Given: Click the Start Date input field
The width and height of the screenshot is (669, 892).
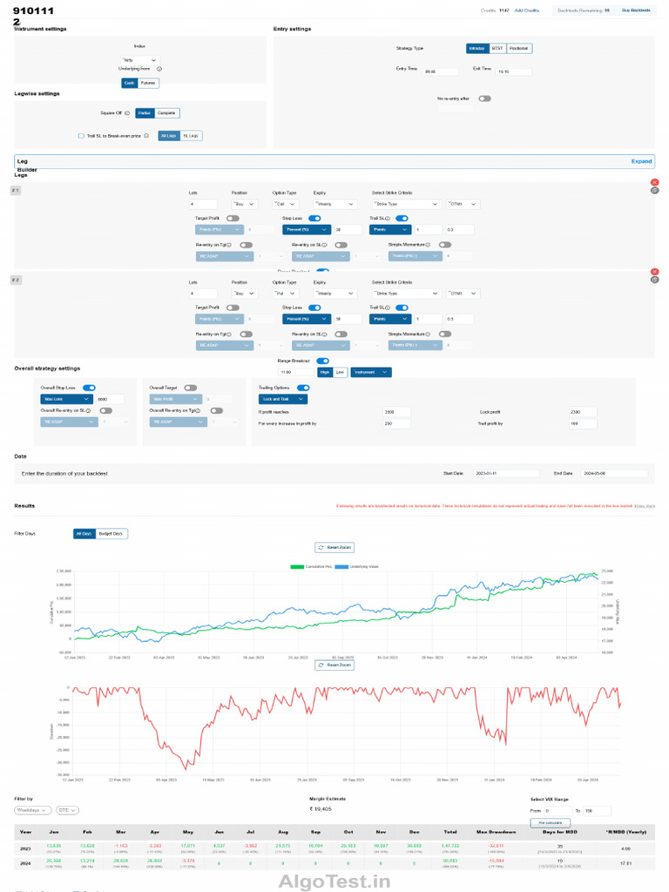Looking at the screenshot, I should pyautogui.click(x=505, y=473).
